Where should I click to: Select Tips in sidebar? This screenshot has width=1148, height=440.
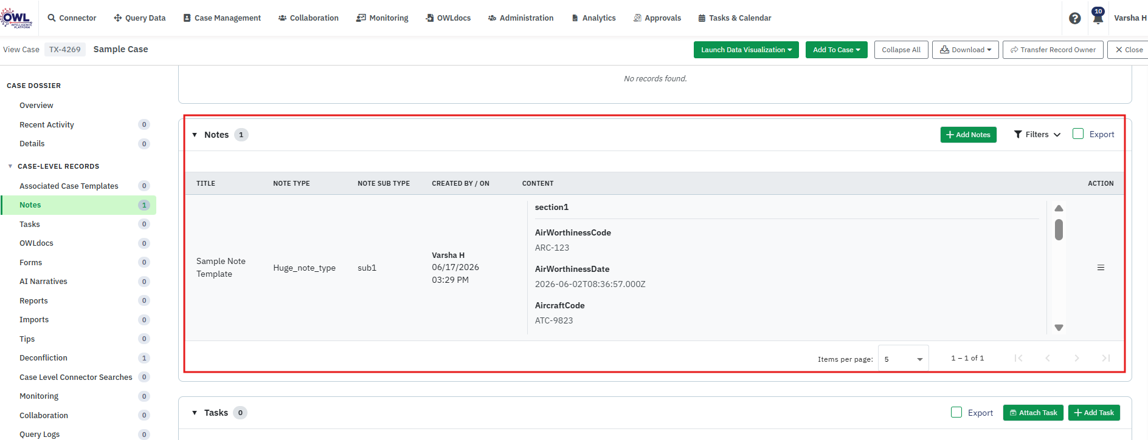coord(27,339)
